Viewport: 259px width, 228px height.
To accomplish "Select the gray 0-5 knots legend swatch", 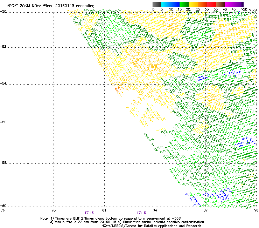I will (157, 4).
